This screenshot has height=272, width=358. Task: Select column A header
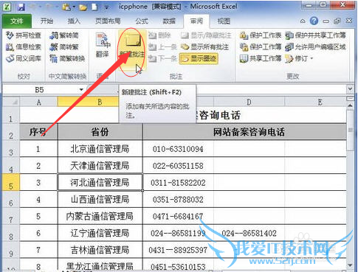coord(38,102)
